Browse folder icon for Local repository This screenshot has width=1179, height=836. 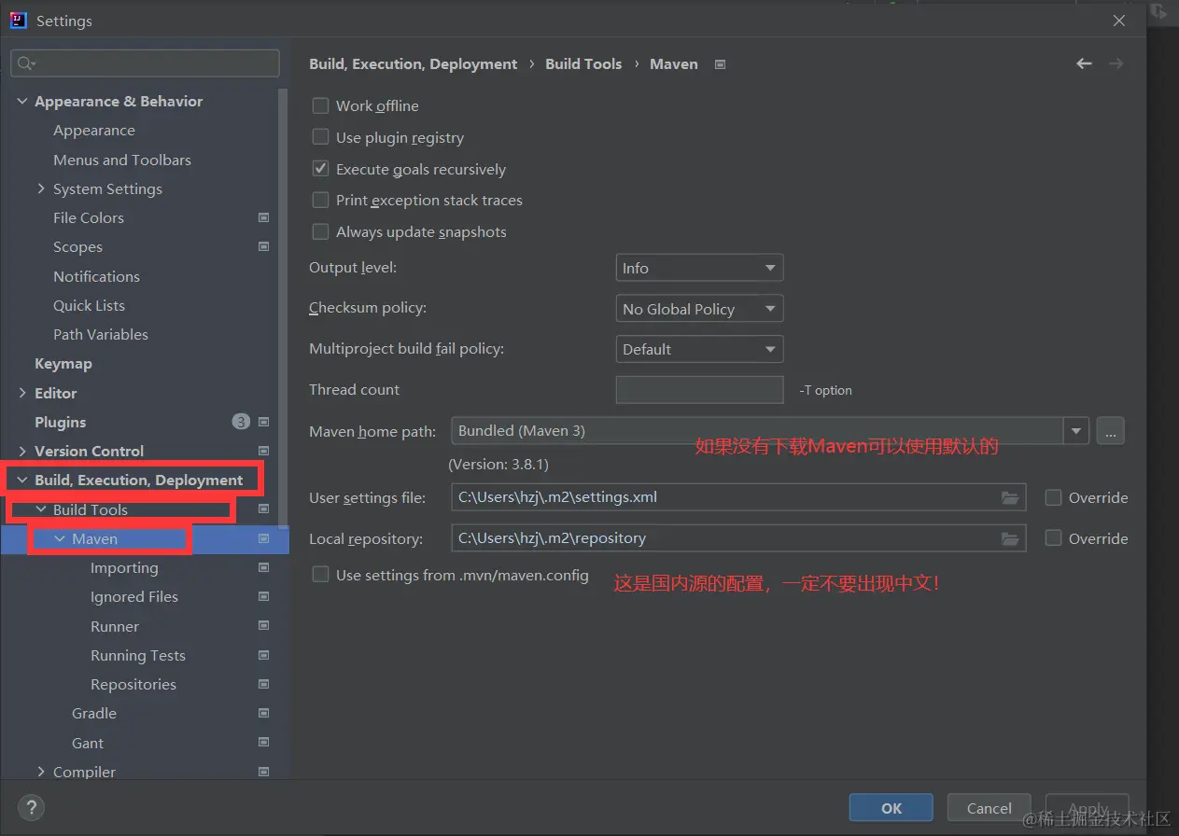click(1010, 538)
